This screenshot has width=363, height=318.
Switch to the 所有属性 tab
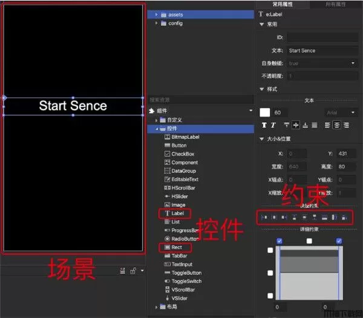(x=335, y=4)
